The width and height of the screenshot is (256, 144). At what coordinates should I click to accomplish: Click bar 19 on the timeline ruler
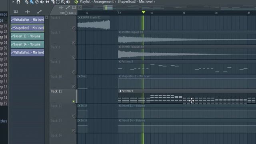click(x=184, y=13)
